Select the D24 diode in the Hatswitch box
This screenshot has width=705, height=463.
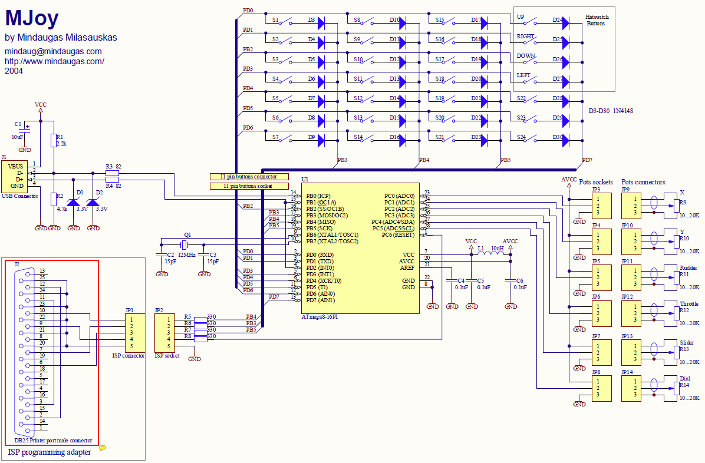[x=565, y=23]
